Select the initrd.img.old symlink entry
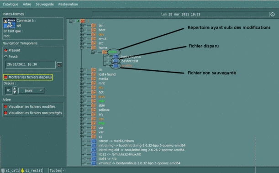This screenshot has width=279, height=173. 142,150
